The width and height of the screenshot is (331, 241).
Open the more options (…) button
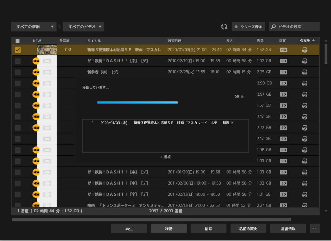pyautogui.click(x=315, y=229)
